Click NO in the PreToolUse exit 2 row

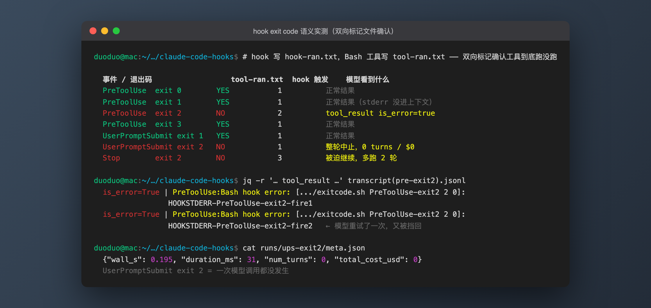220,113
